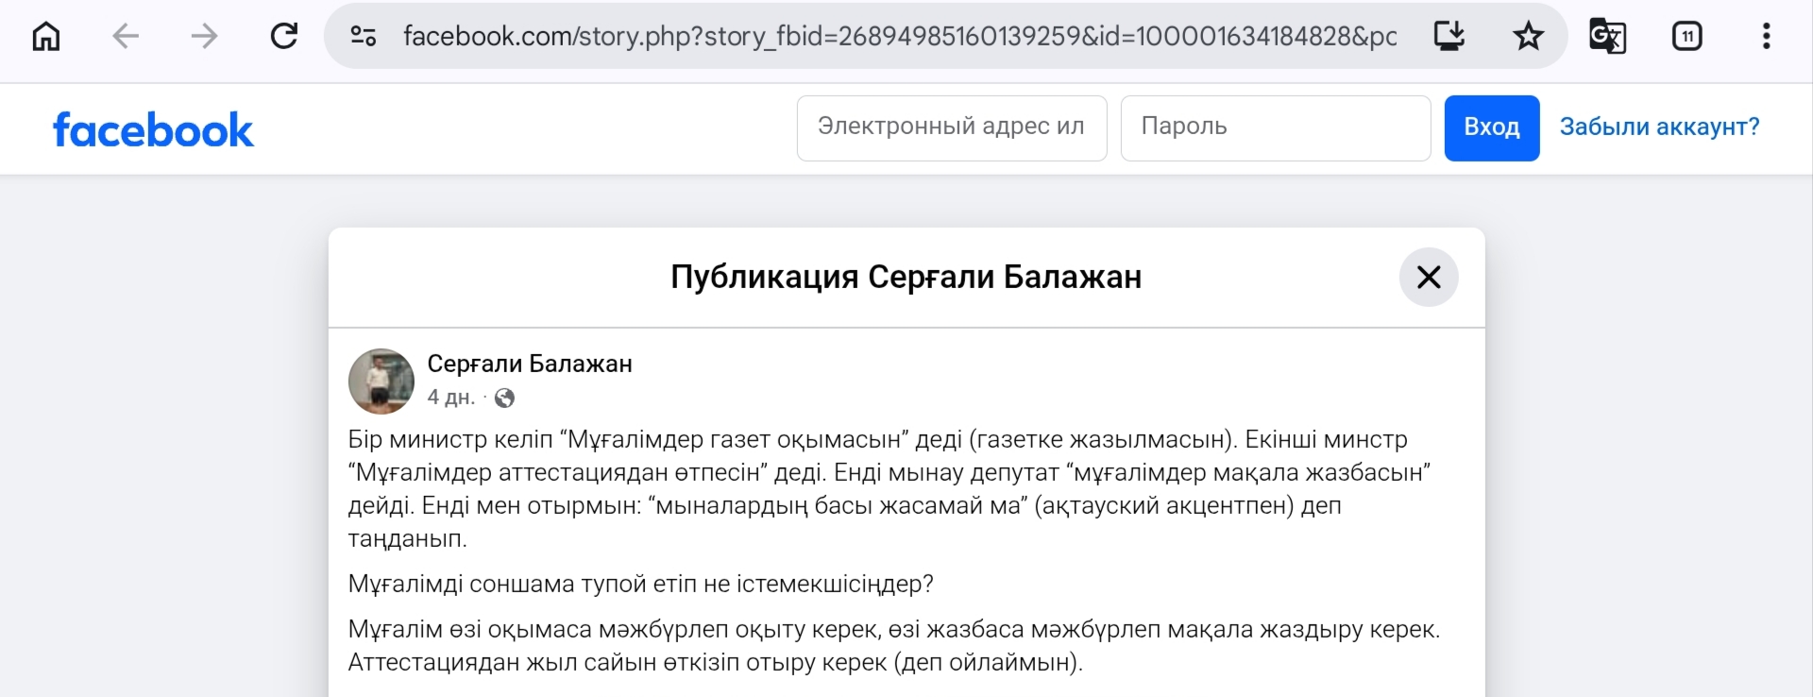Open site information settings icon
1813x697 pixels.
(x=364, y=36)
